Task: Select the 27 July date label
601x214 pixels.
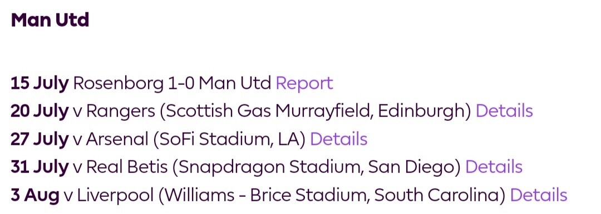Action: coord(40,140)
